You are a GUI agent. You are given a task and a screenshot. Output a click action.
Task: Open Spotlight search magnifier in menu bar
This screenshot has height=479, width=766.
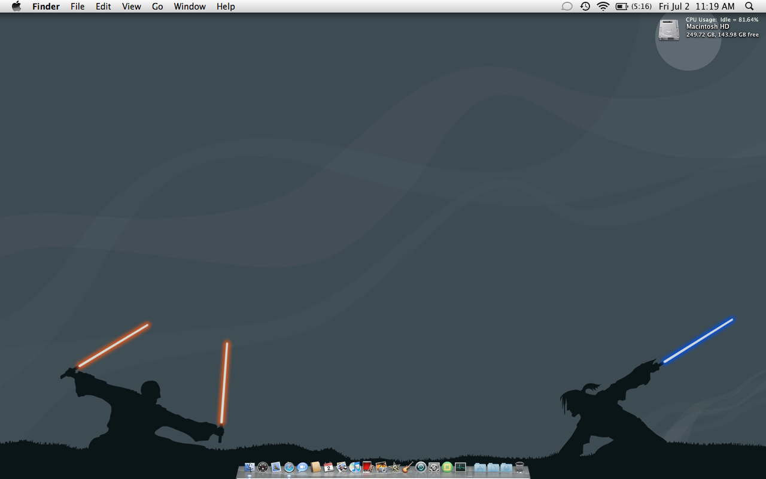[749, 7]
